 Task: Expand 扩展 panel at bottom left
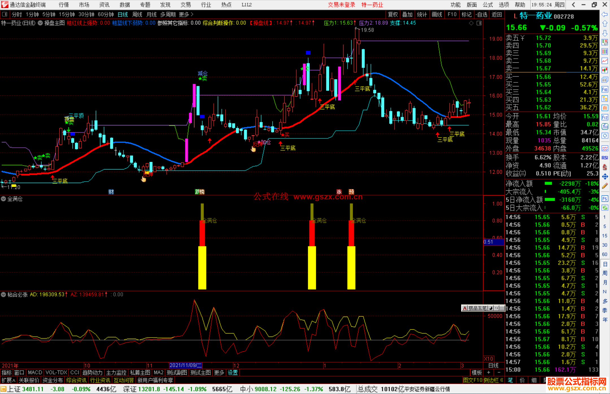click(8, 380)
